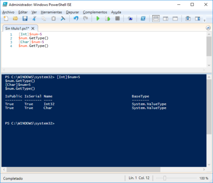Maximize the PowerShell ISE window
Image resolution: width=213 pixels, height=183 pixels.
[192, 4]
